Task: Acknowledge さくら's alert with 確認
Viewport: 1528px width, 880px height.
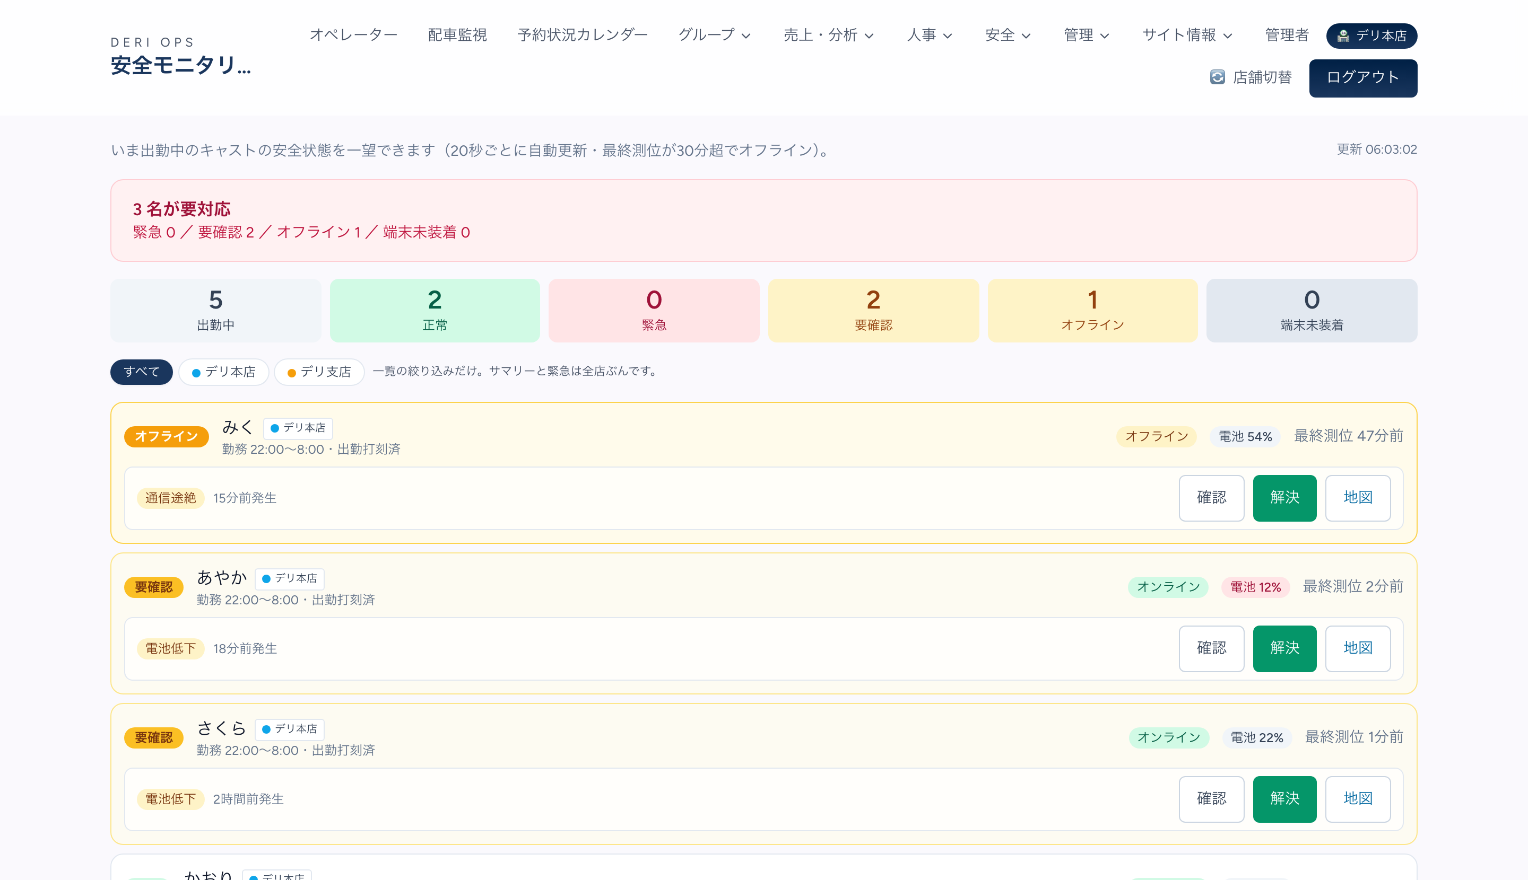Action: click(x=1212, y=799)
